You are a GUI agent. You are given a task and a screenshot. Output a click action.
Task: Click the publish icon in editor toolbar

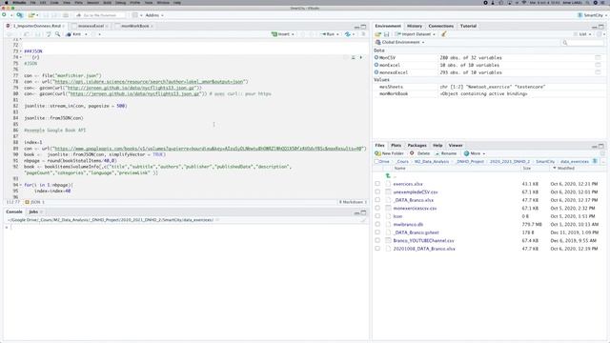coord(348,34)
